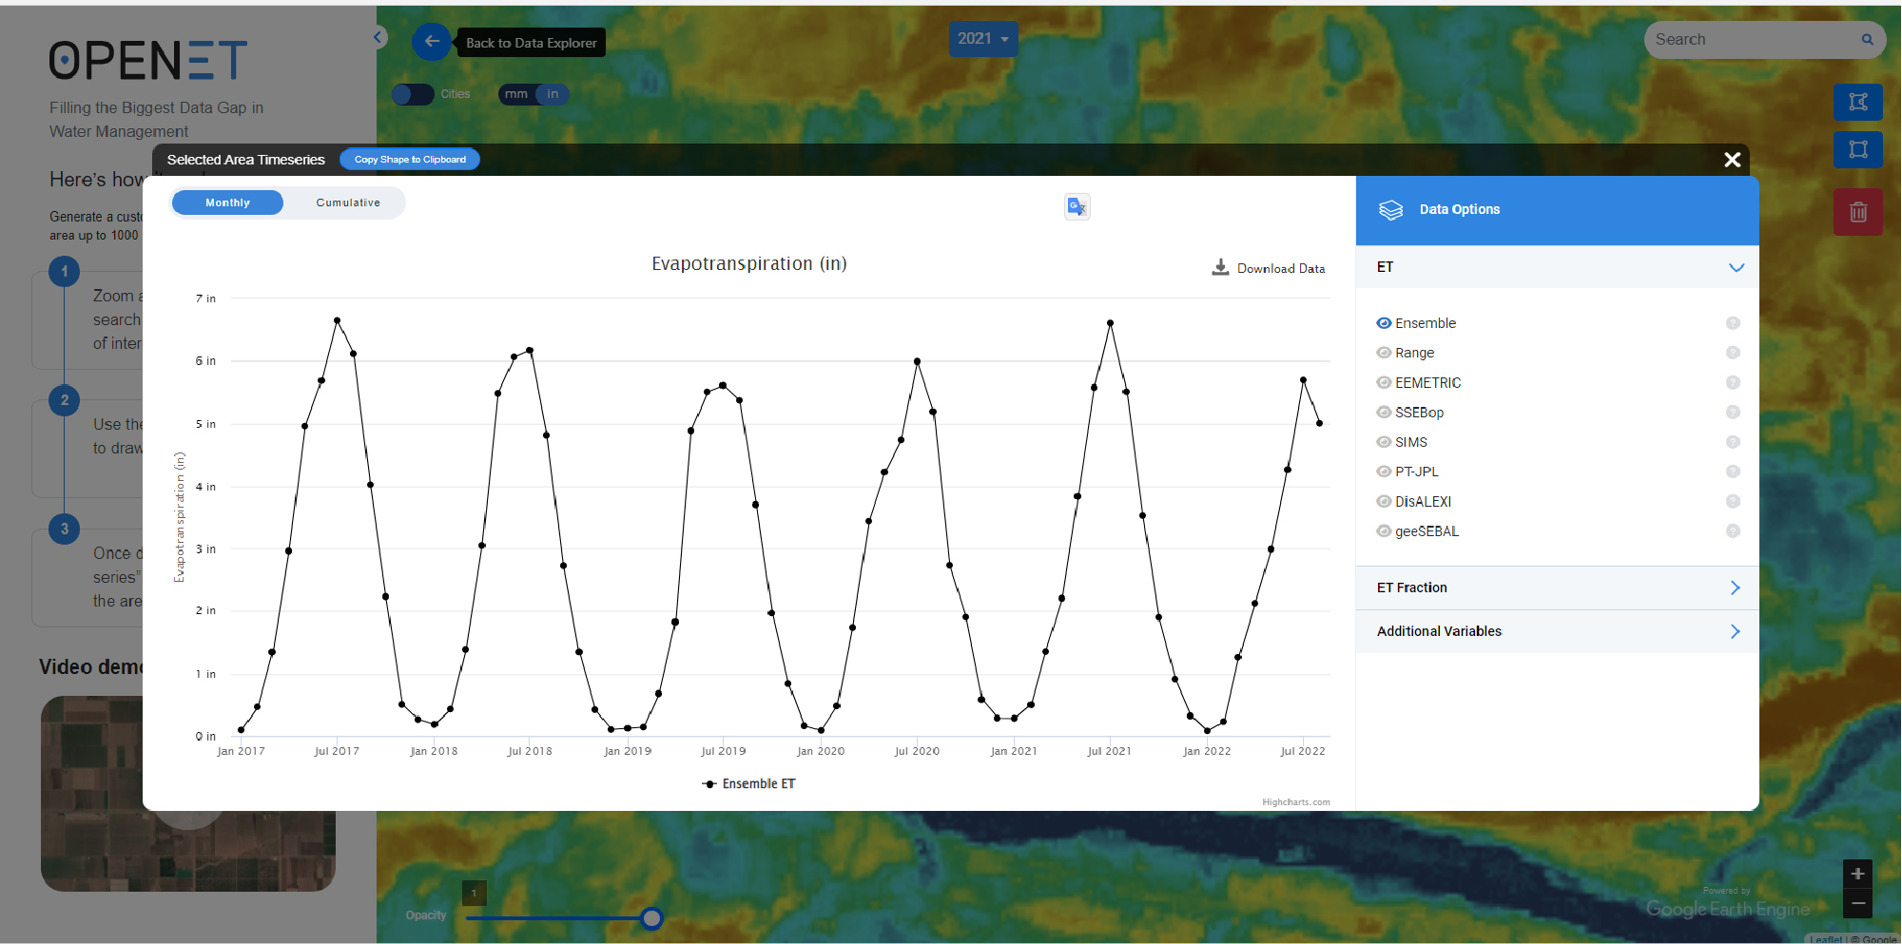Screen dimensions: 1902x944
Task: Click the map zoom out minus button
Action: pyautogui.click(x=1857, y=903)
